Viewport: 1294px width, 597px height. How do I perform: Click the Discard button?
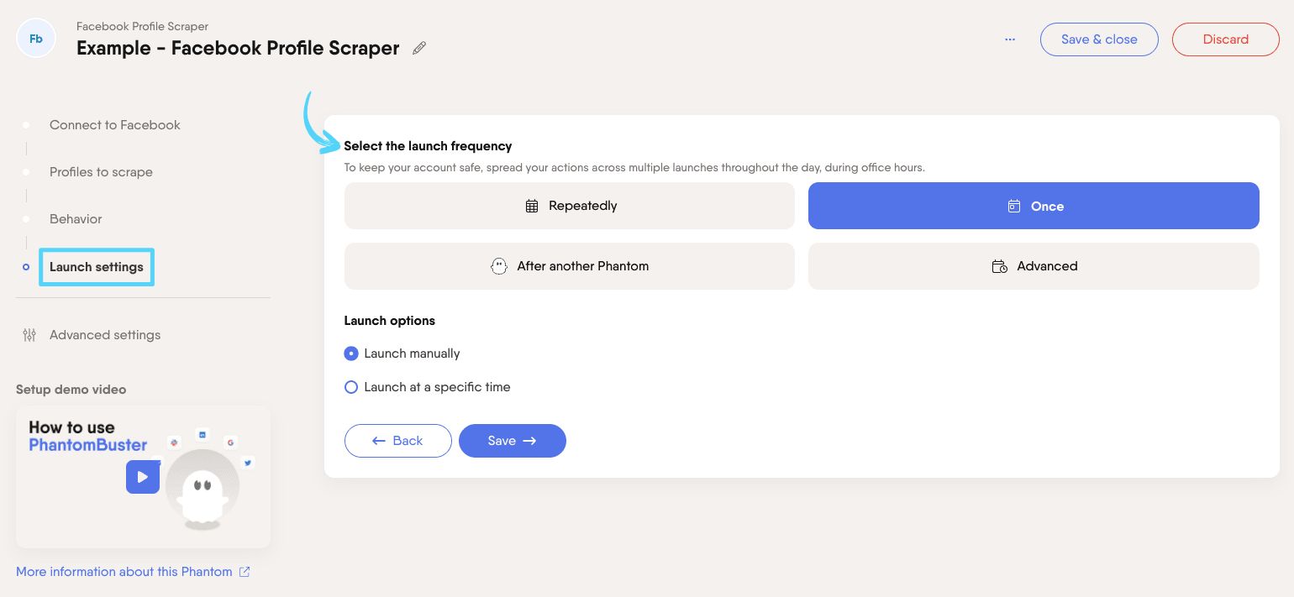point(1225,39)
